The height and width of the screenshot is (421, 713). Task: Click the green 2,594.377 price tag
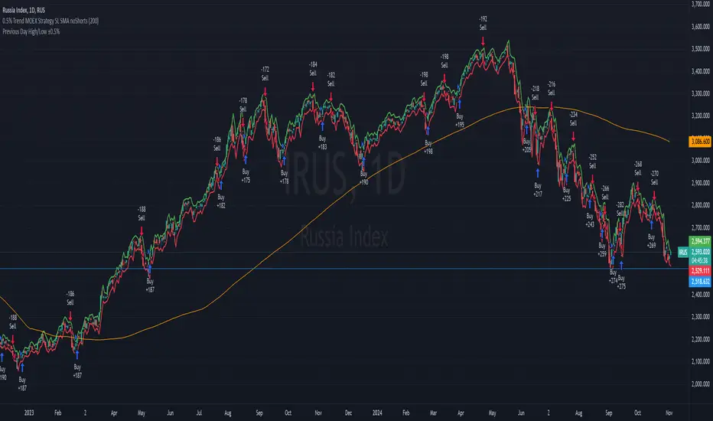click(700, 241)
